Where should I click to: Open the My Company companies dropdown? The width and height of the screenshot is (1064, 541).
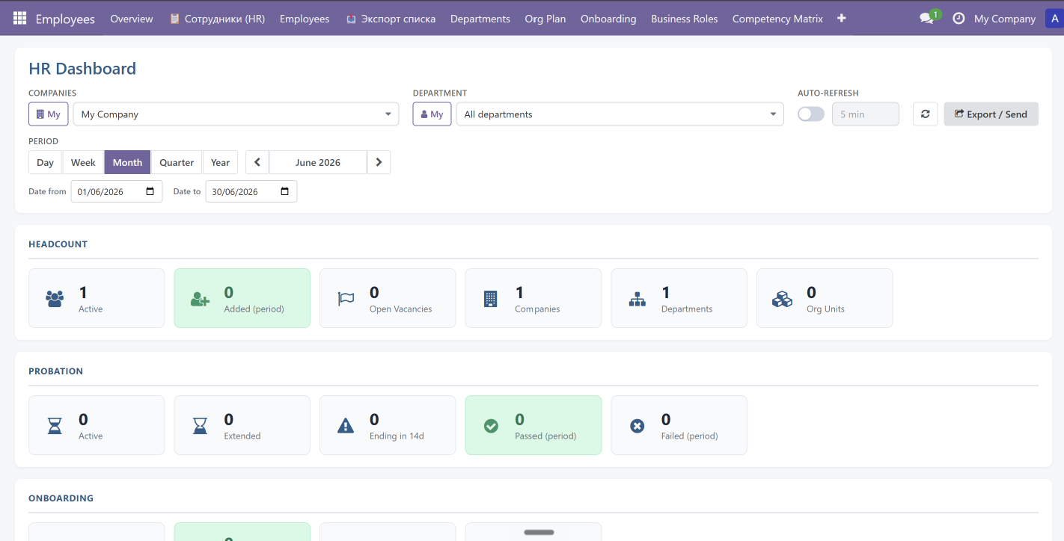pyautogui.click(x=236, y=114)
